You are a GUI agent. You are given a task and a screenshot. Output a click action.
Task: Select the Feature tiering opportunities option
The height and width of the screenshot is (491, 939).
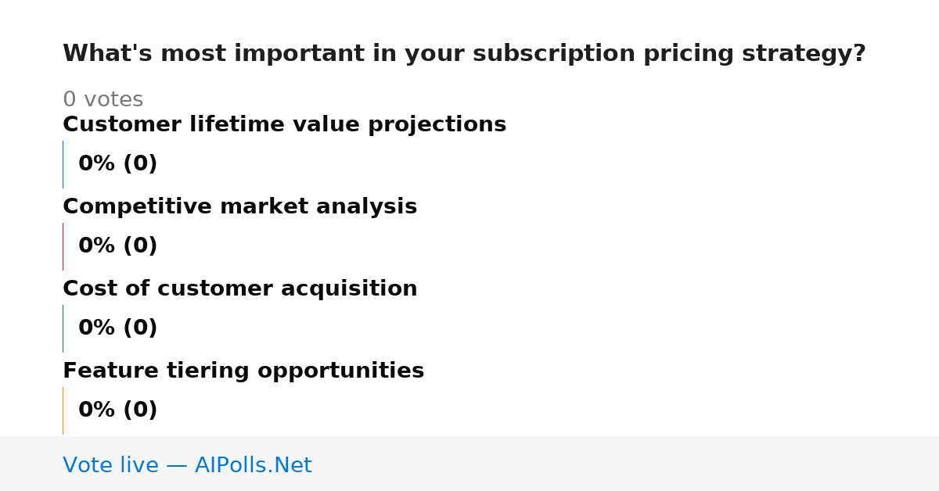point(243,371)
